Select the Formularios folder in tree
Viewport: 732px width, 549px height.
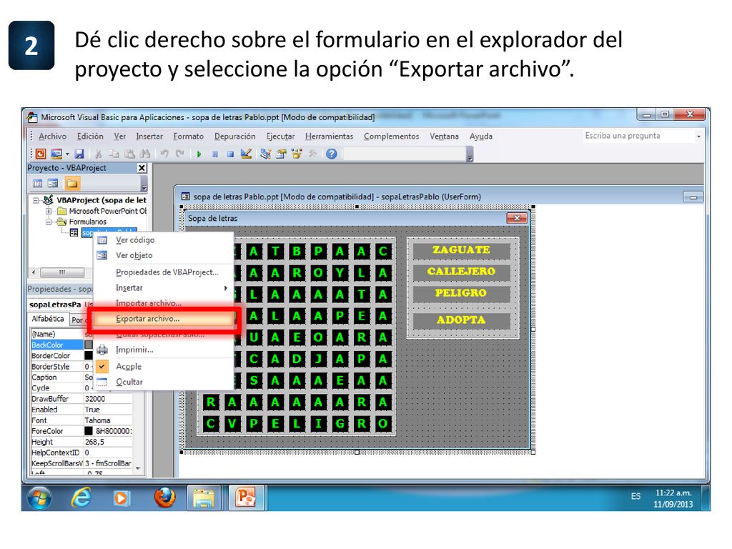(88, 222)
